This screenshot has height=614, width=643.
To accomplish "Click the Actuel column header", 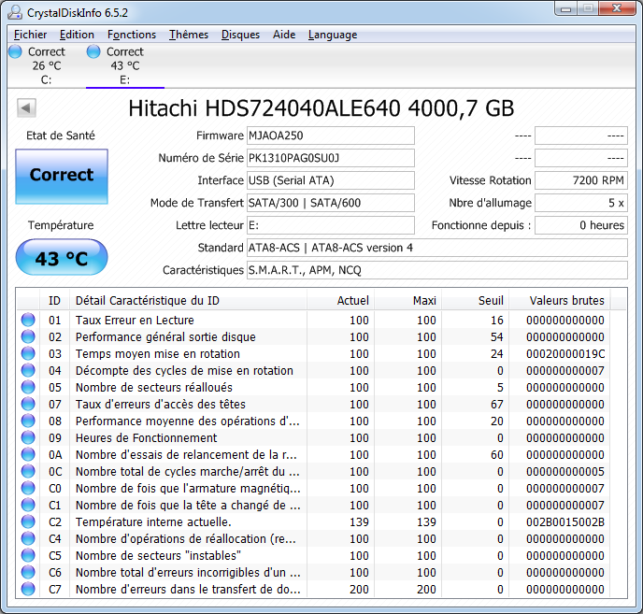I will point(340,301).
